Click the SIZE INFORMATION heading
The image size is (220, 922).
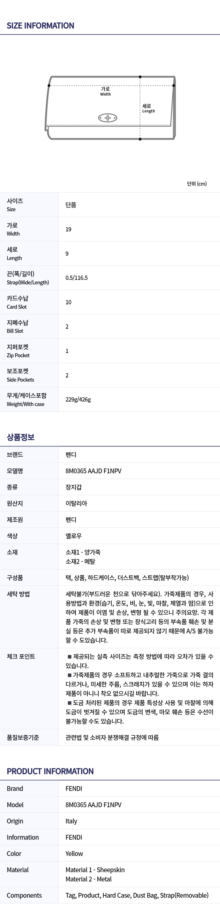pyautogui.click(x=40, y=26)
